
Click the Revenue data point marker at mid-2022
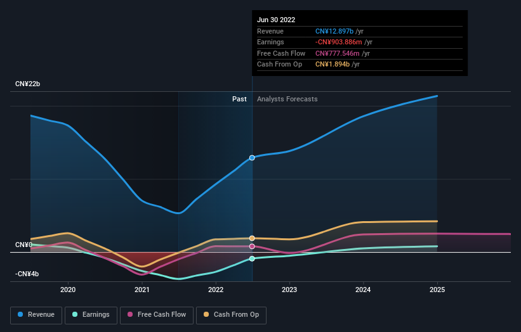click(x=252, y=158)
